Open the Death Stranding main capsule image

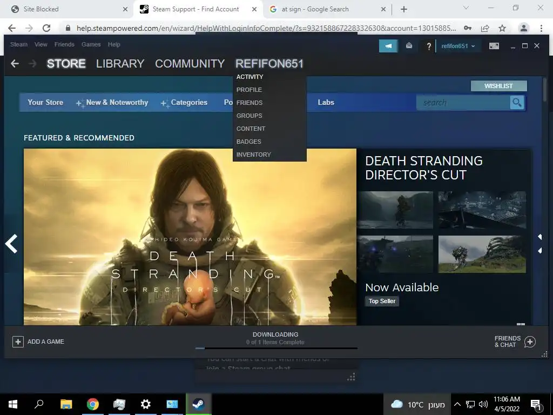(x=190, y=237)
